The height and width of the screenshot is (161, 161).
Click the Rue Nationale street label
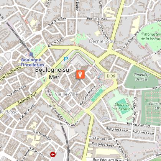42,135
